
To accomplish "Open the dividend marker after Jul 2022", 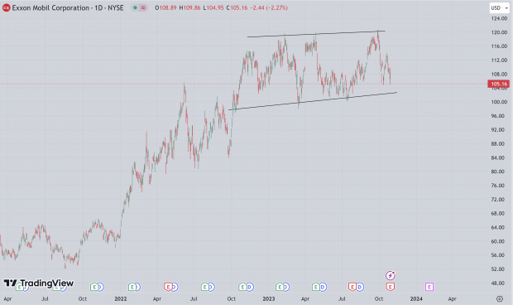I will point(211,288).
